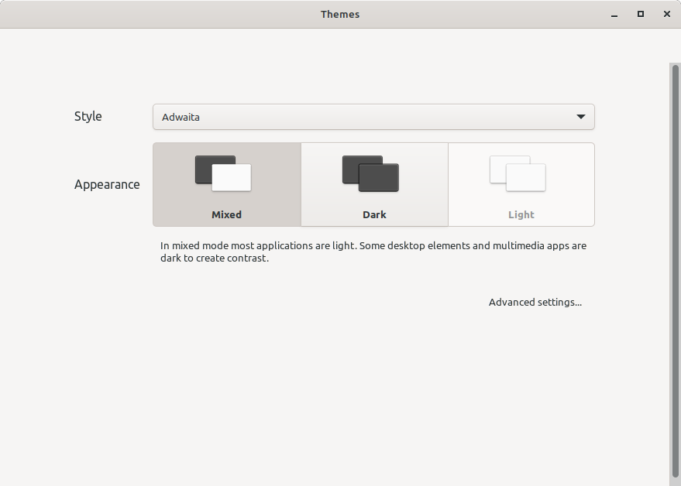Click the pale window icon inside Light option
Image resolution: width=681 pixels, height=486 pixels.
(x=525, y=176)
